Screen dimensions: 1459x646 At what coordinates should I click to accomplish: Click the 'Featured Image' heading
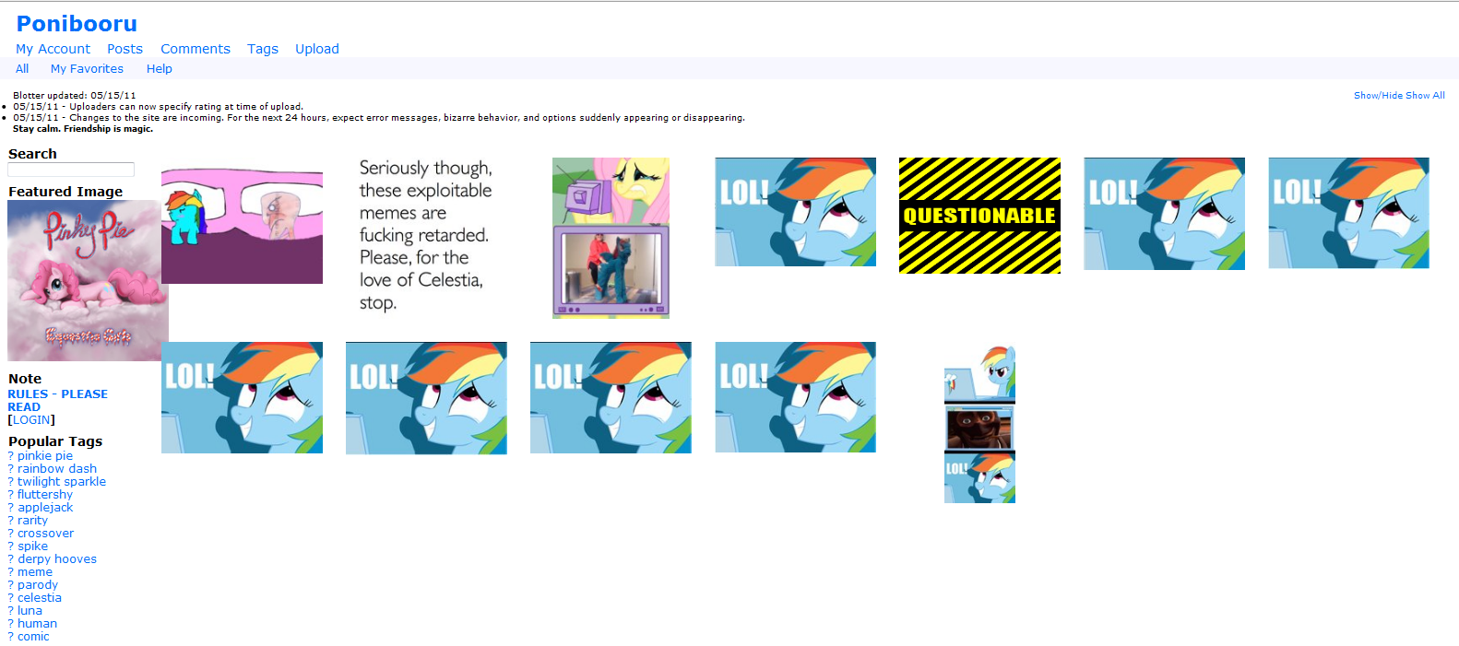tap(65, 192)
